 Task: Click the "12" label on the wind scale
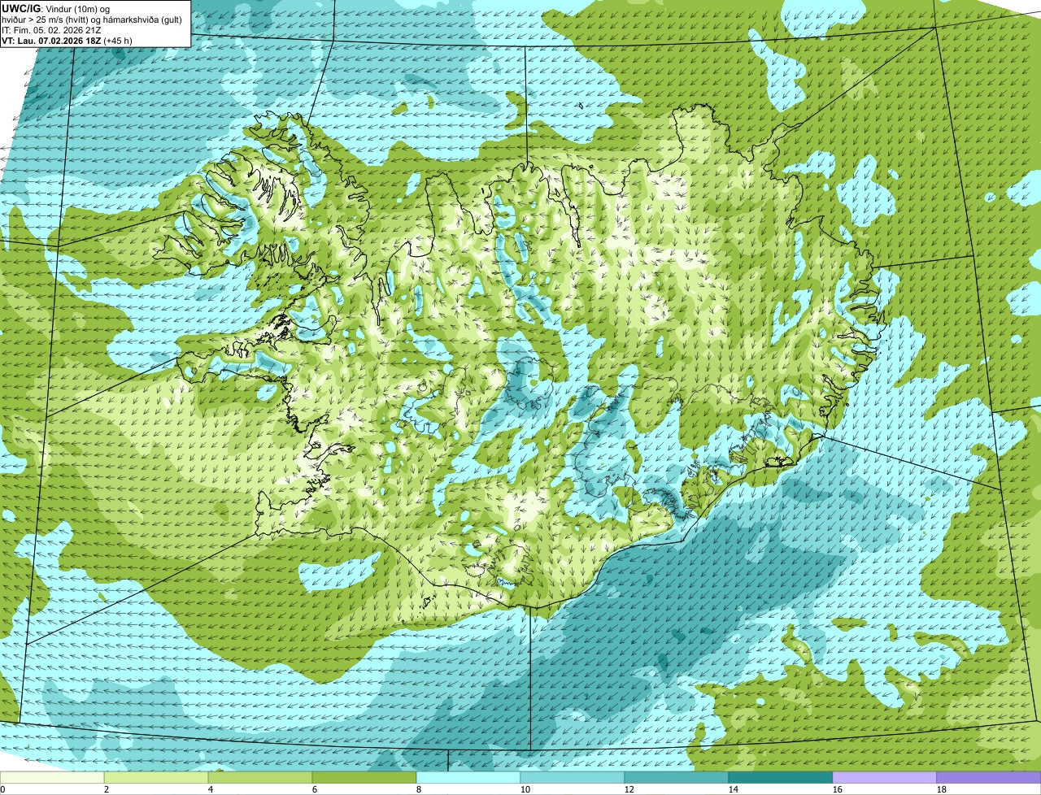[629, 789]
